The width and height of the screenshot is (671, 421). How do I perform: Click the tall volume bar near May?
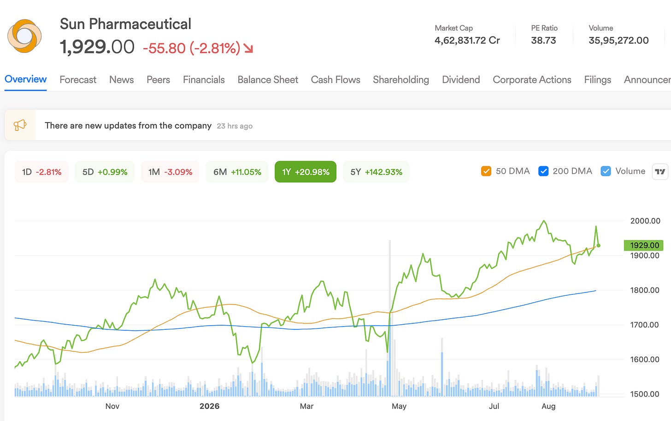coord(390,318)
